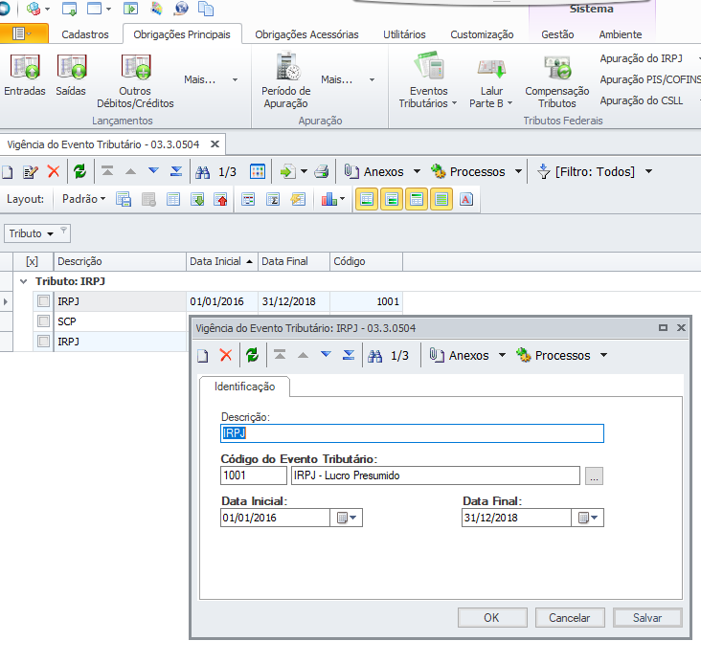Toggle third highlighted grid view button
Image resolution: width=701 pixels, height=663 pixels.
click(x=417, y=199)
